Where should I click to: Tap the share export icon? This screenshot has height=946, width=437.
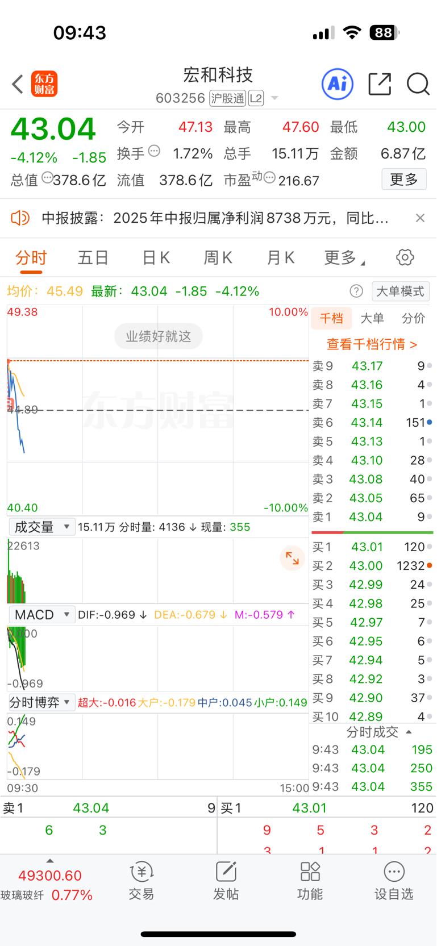(x=380, y=84)
